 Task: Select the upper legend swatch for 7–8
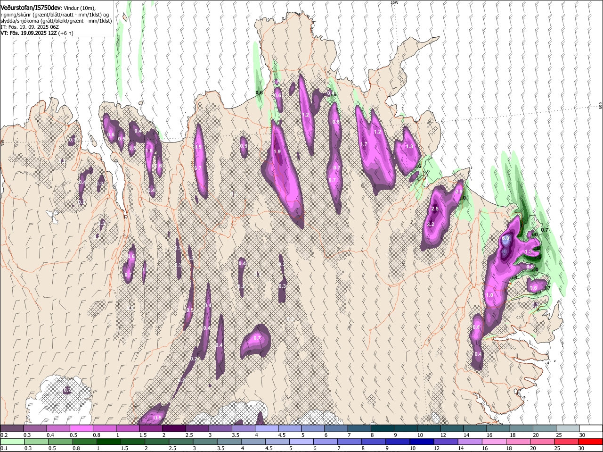point(360,428)
